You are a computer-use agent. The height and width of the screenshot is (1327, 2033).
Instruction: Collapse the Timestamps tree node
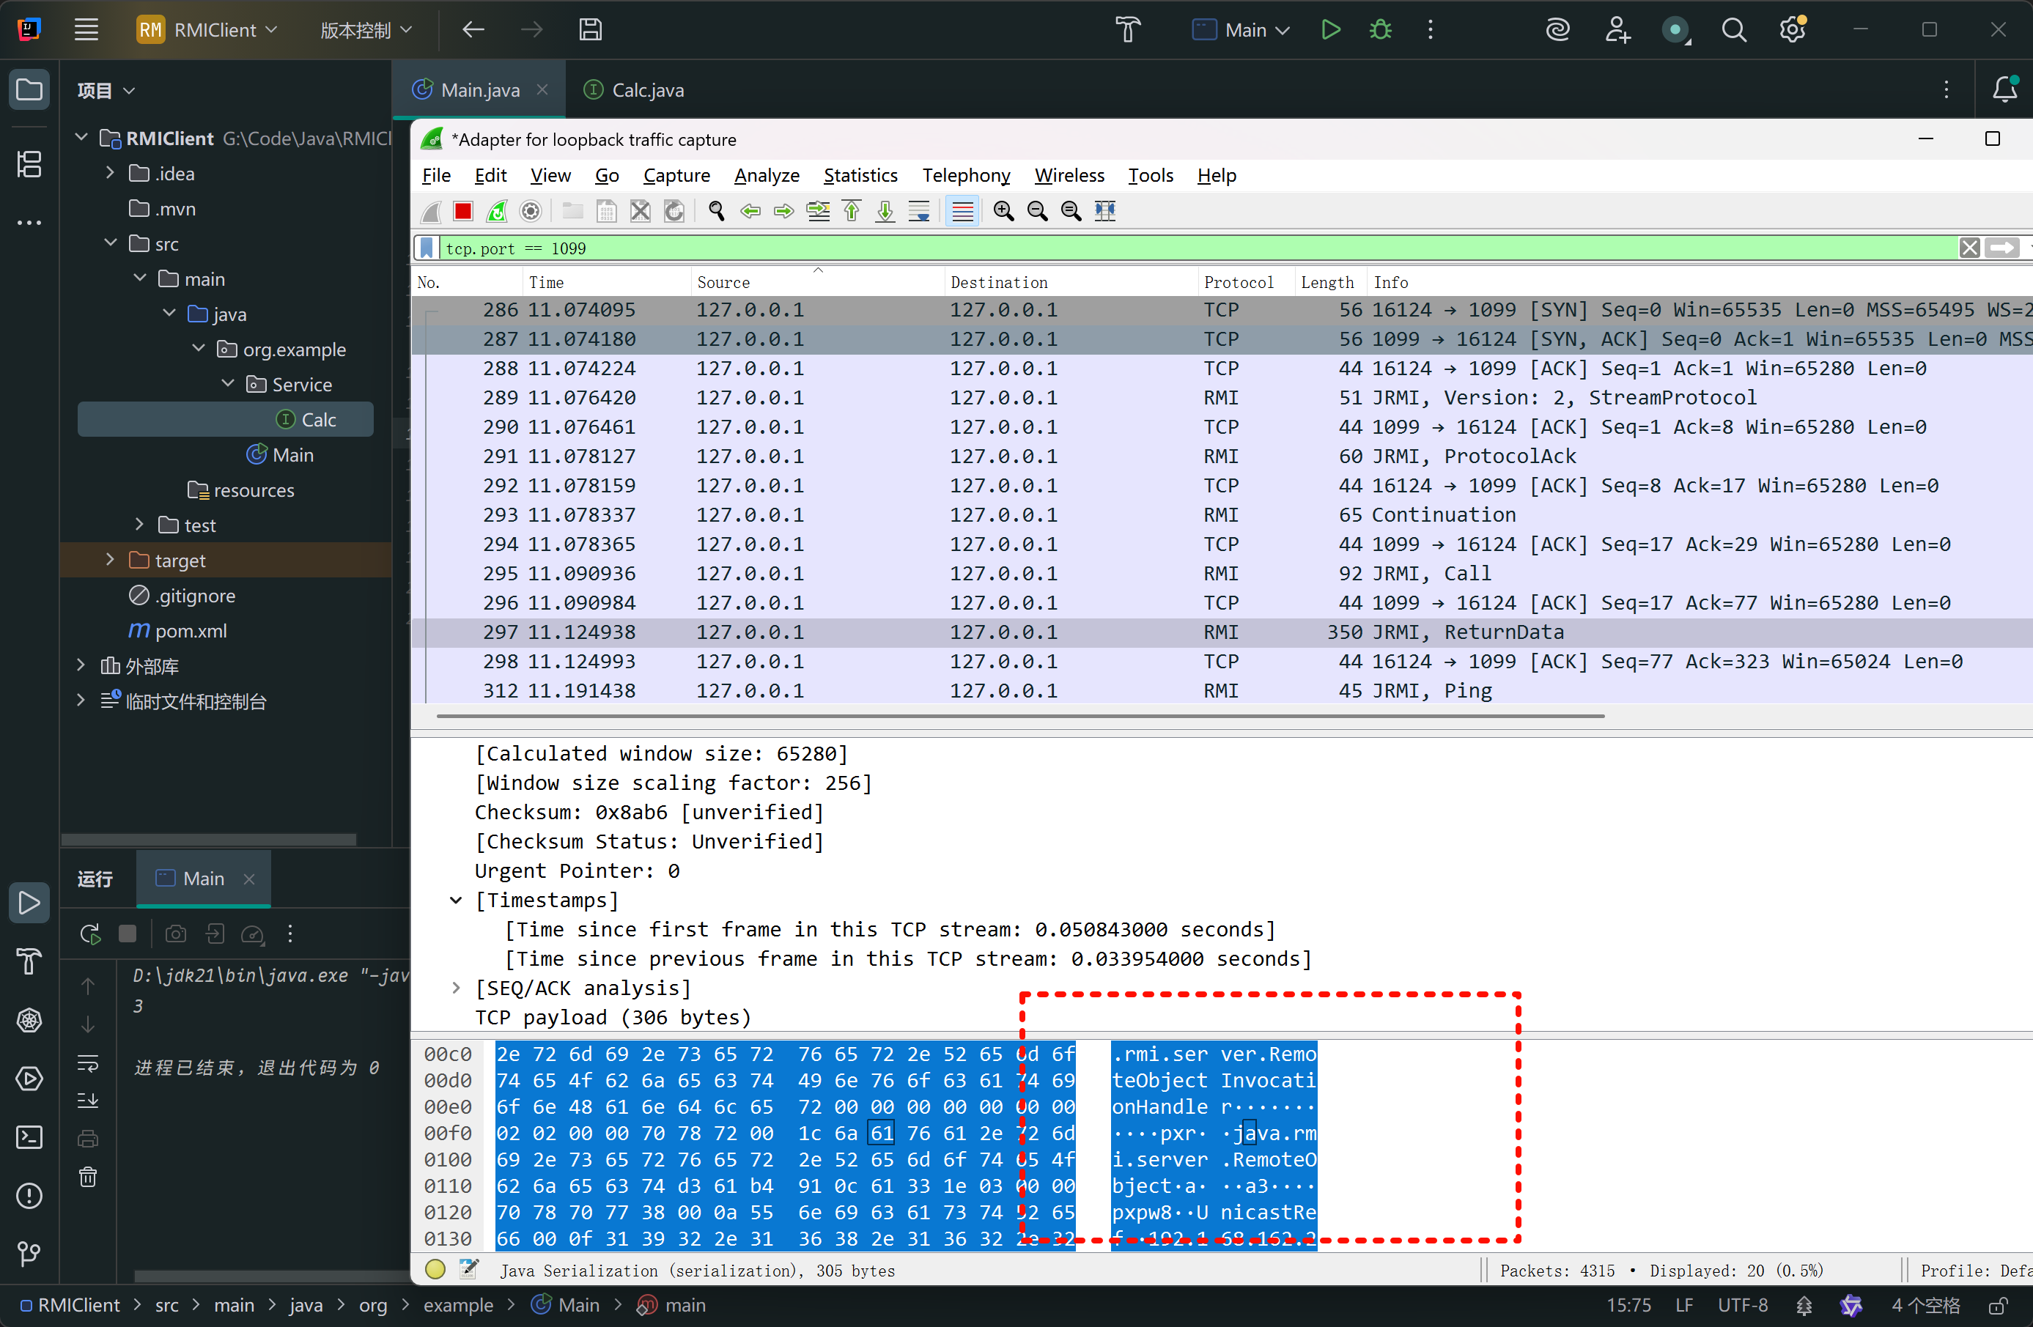456,900
